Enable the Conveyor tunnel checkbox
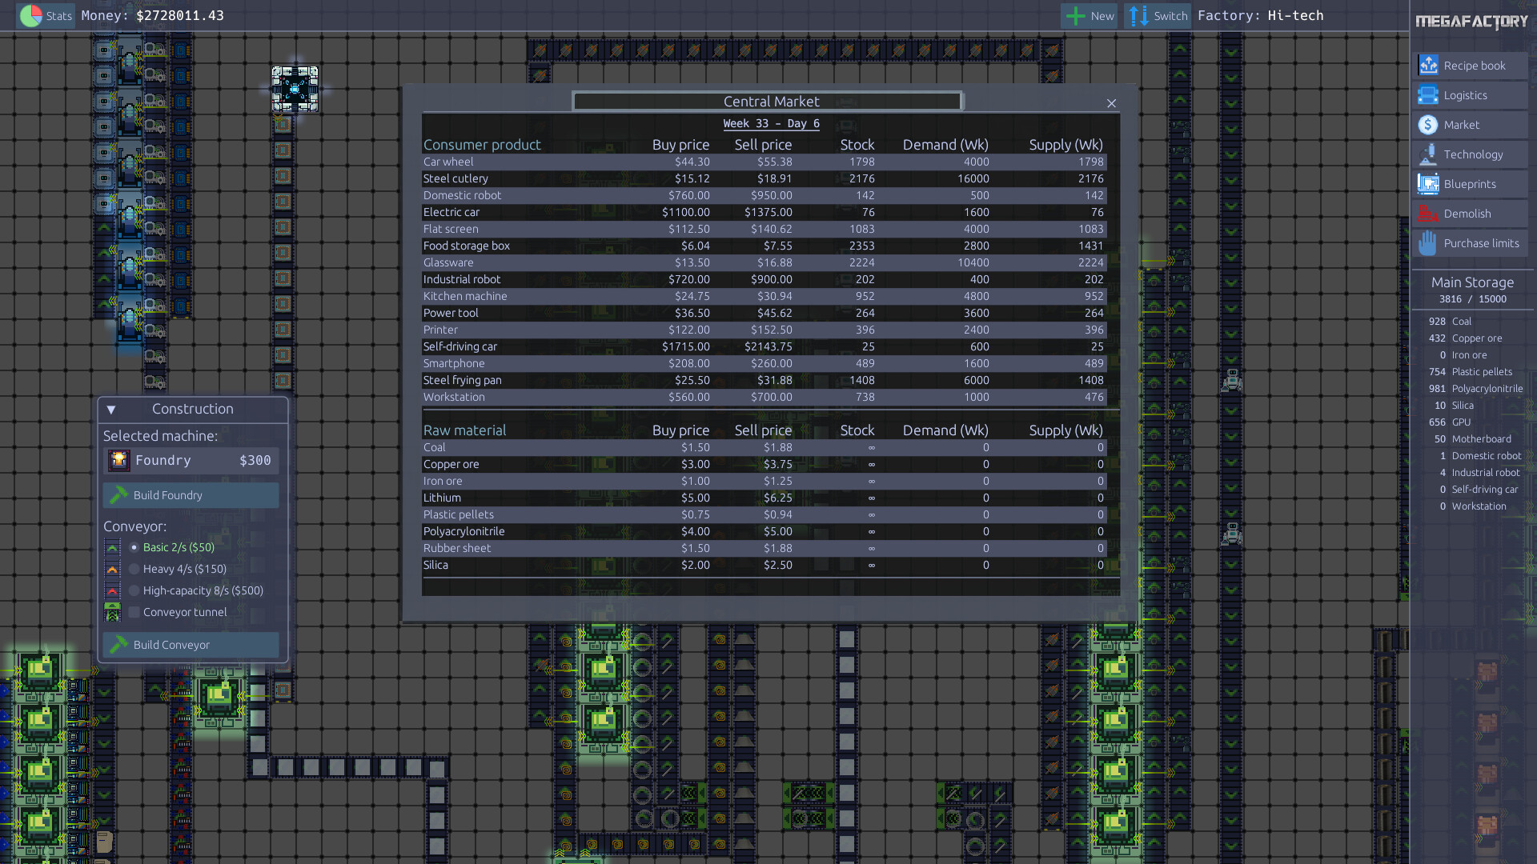1537x864 pixels. 133,612
